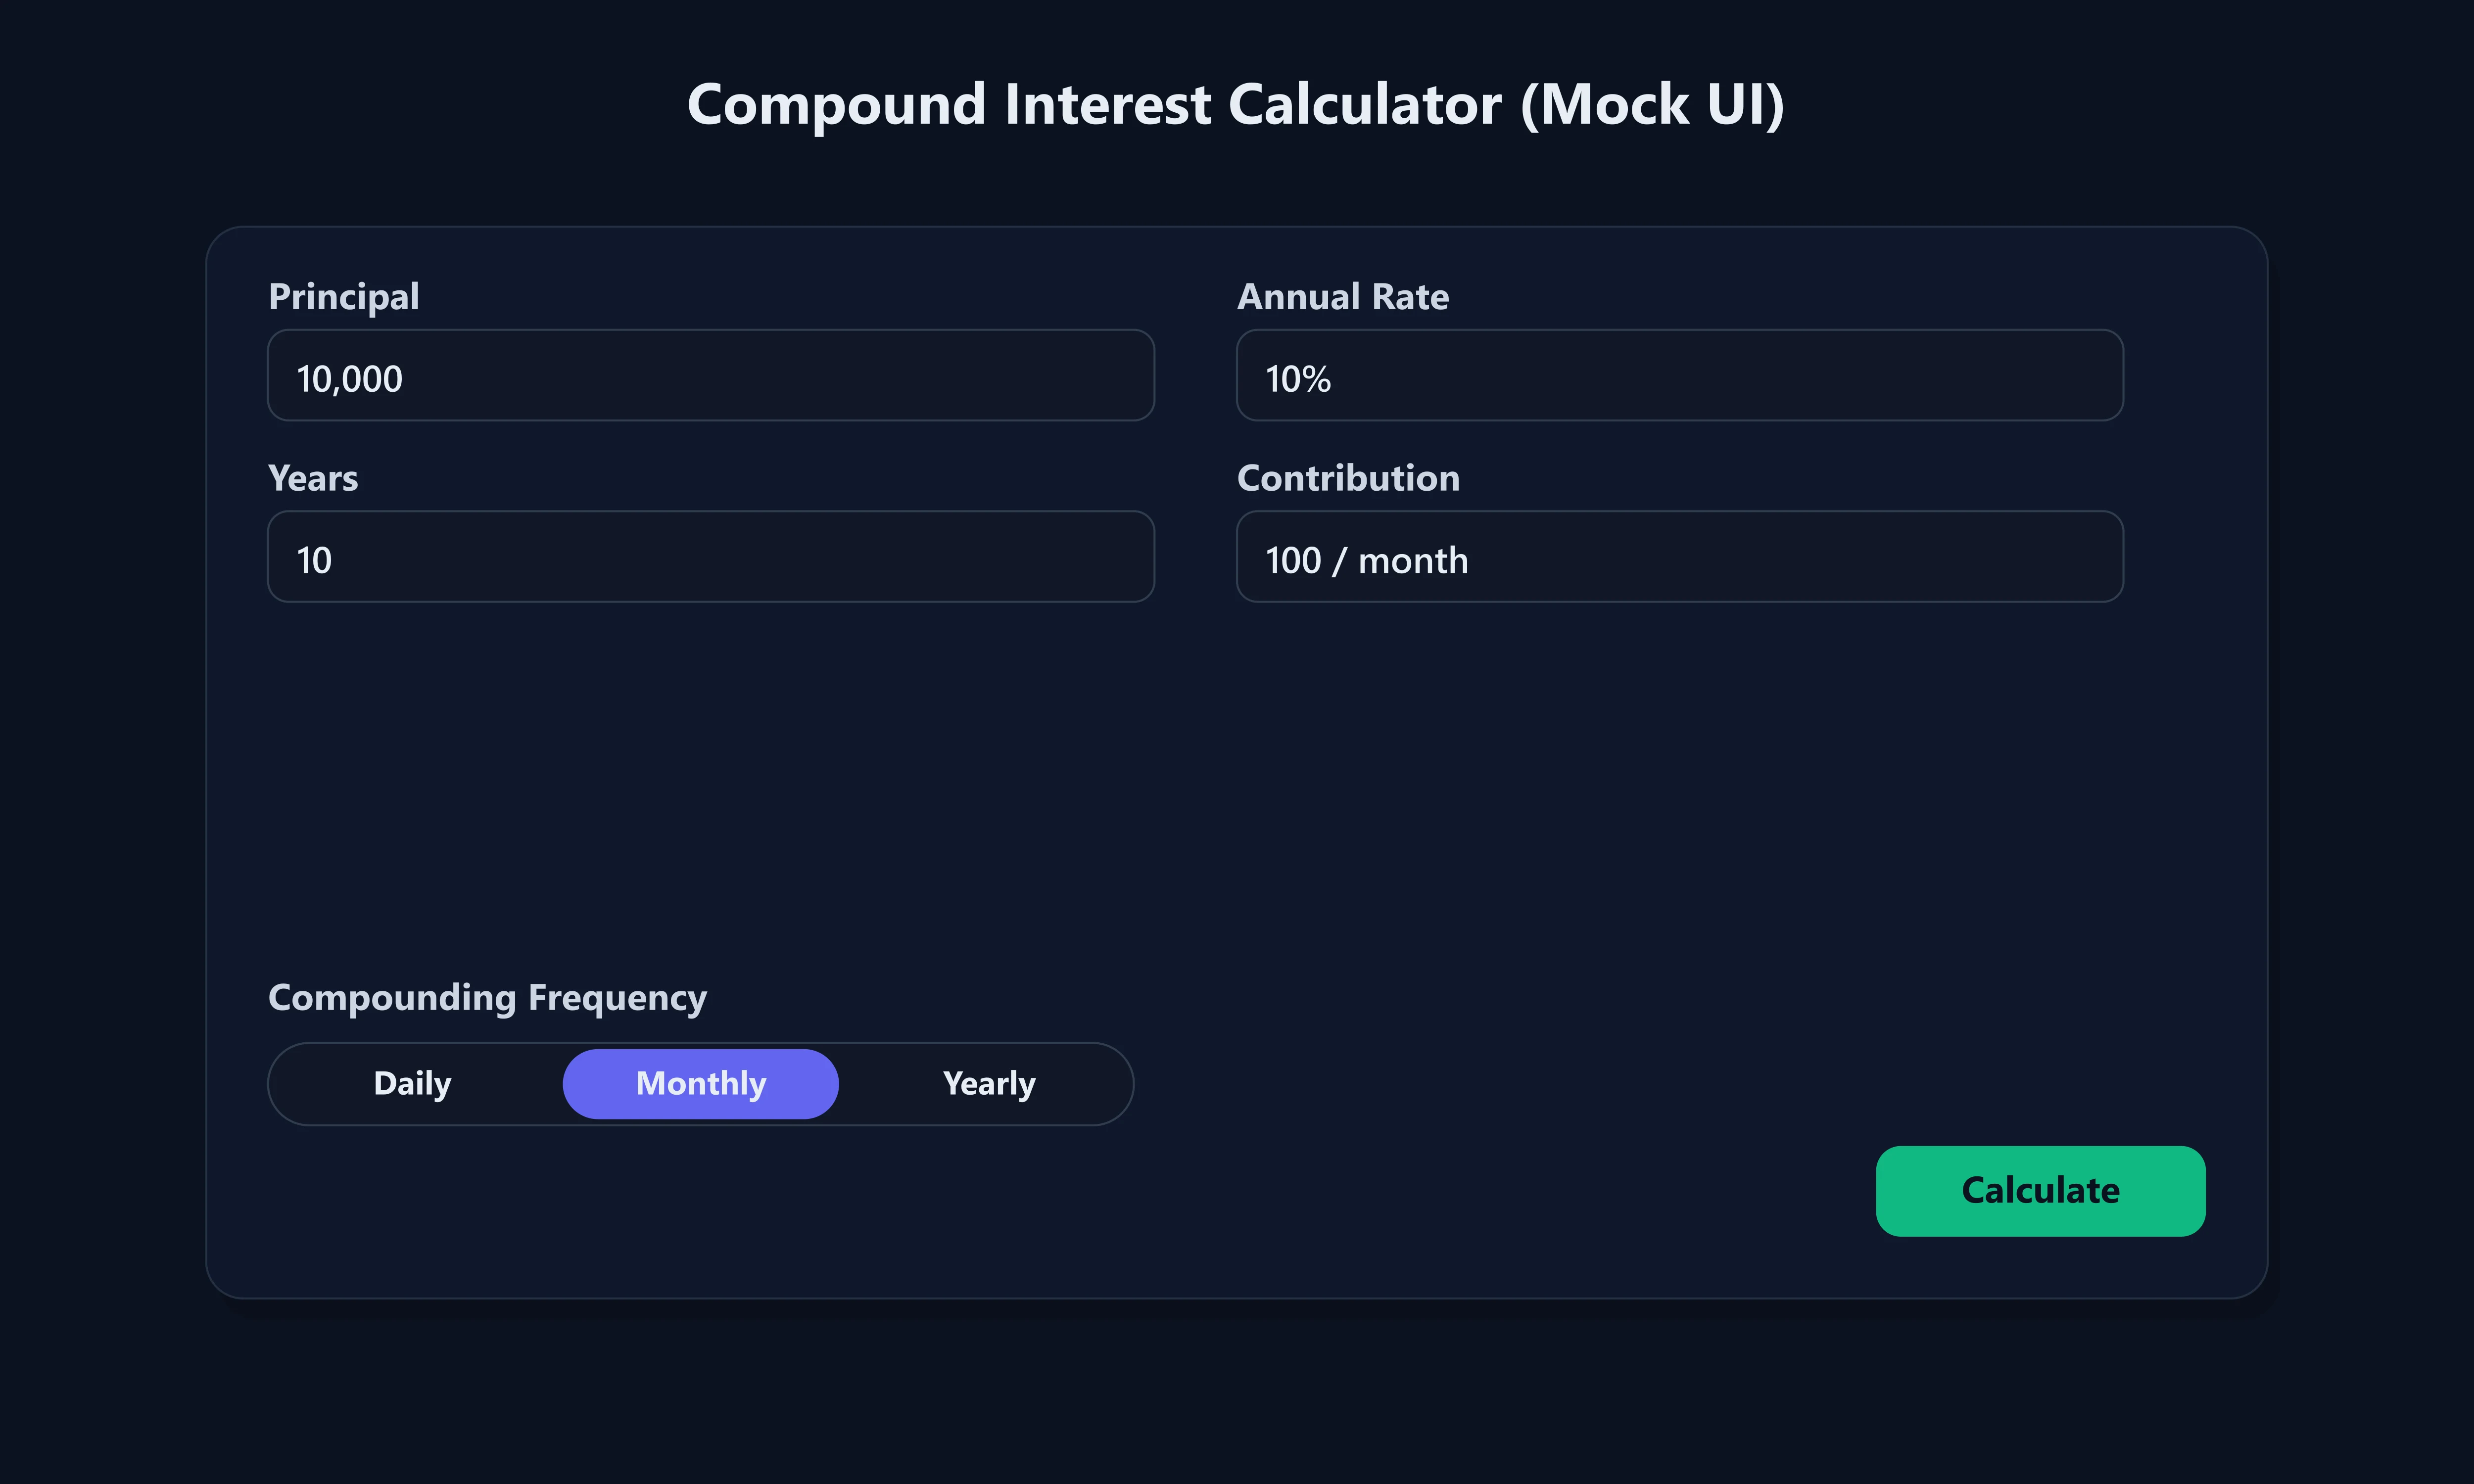Image resolution: width=2474 pixels, height=1484 pixels.
Task: Click the Compound Interest Calculator title
Action: tap(1236, 103)
